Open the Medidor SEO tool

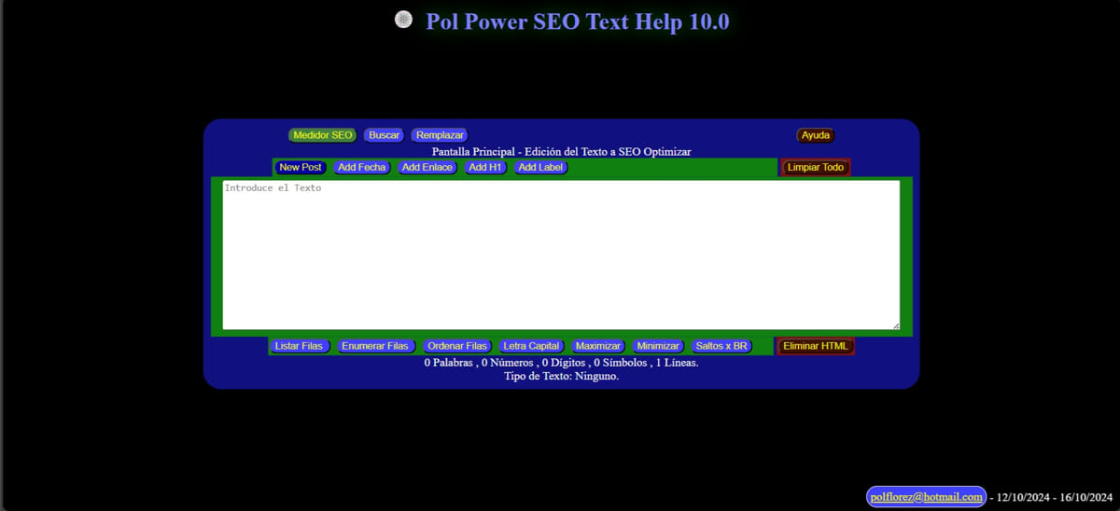pos(323,135)
